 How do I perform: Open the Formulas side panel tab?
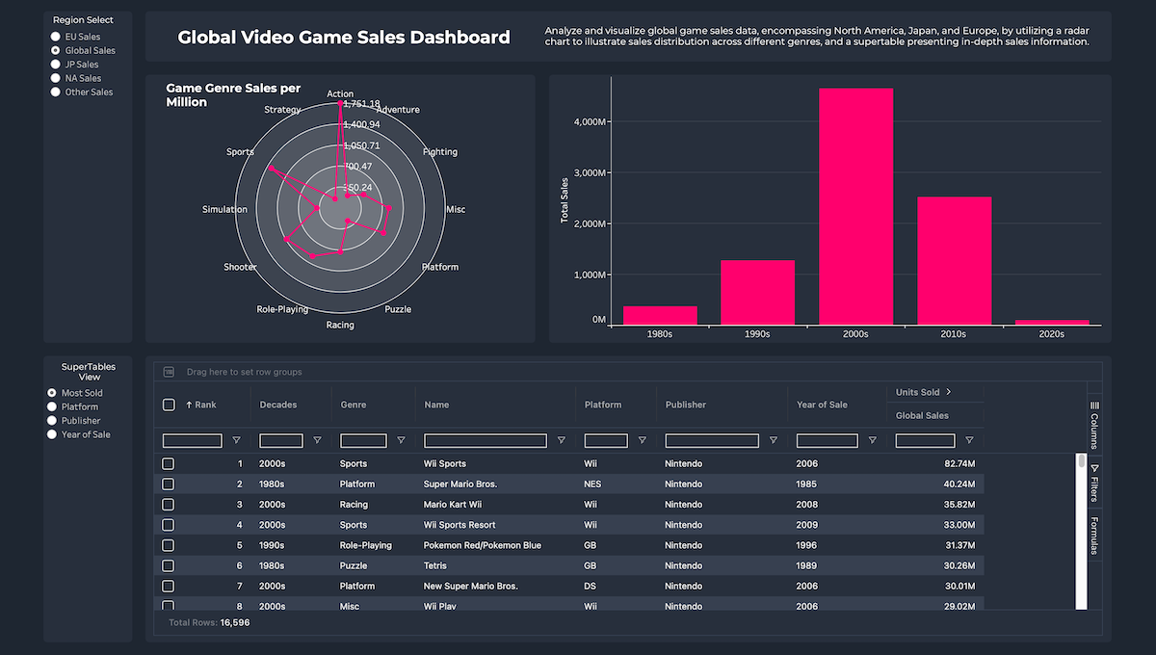tap(1093, 536)
